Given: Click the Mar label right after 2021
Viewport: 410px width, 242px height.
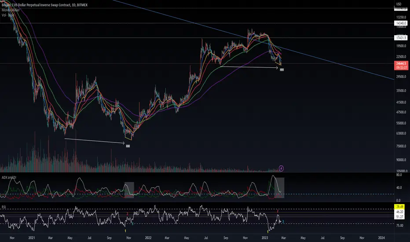Looking at the screenshot, I should (x=50, y=238).
